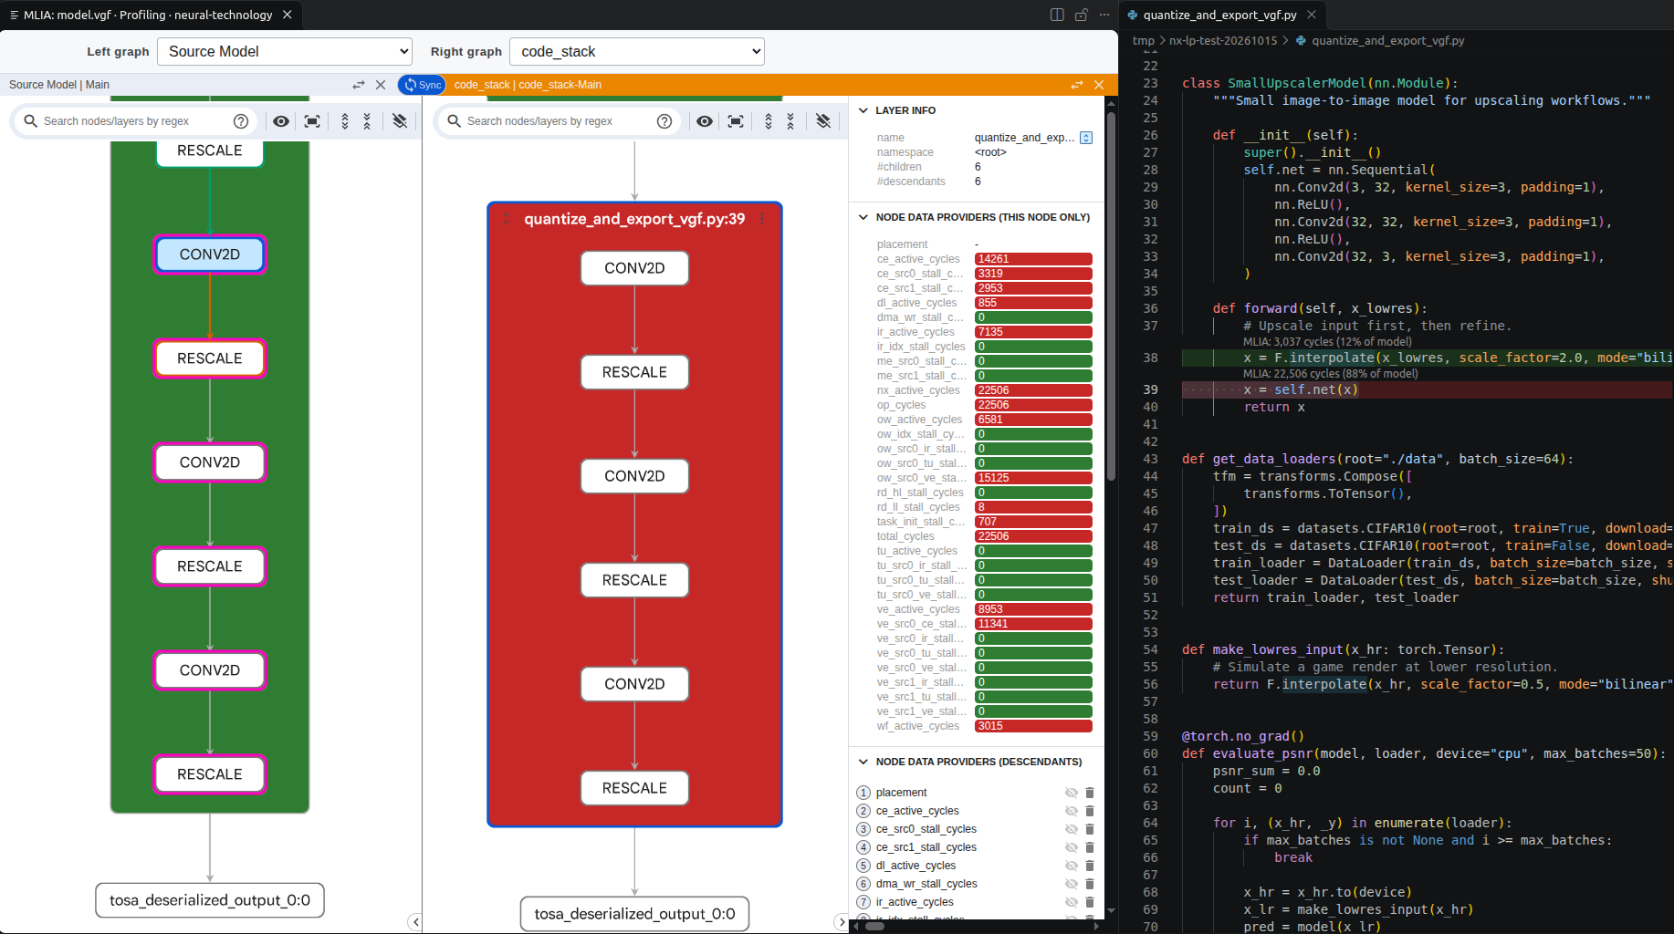Click the Sync button
Screen dimensions: 1674x934
pyautogui.click(x=423, y=85)
